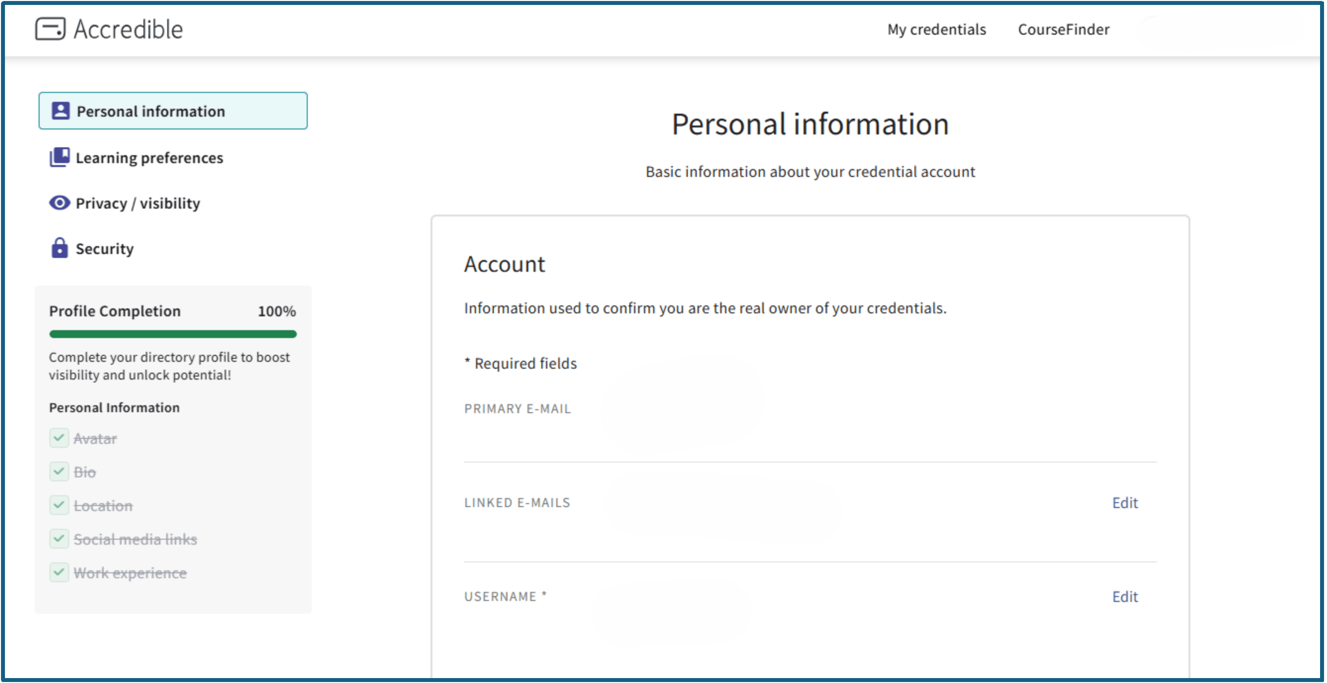Viewport: 1327px width, 683px height.
Task: Click the Accredible brand name text
Action: point(128,29)
